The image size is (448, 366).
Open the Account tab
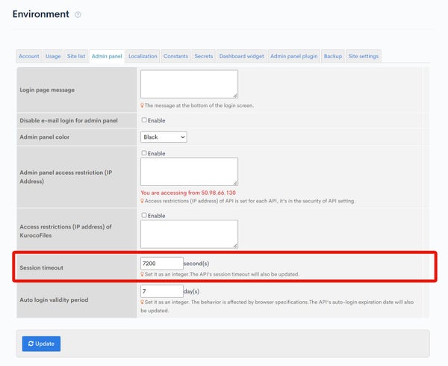[x=29, y=56]
